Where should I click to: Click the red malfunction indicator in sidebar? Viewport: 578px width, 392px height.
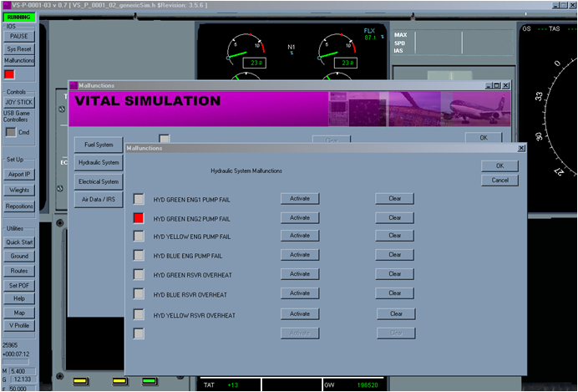[x=9, y=74]
